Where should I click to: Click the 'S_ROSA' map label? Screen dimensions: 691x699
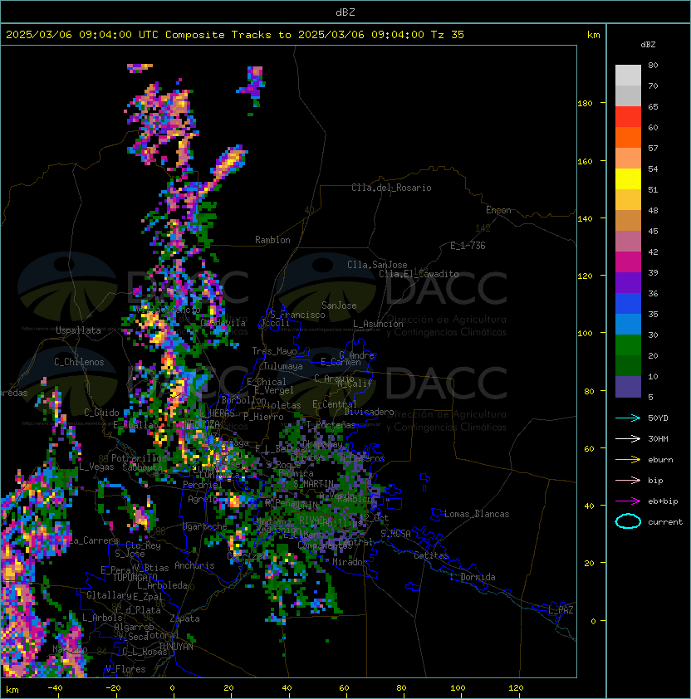point(395,534)
